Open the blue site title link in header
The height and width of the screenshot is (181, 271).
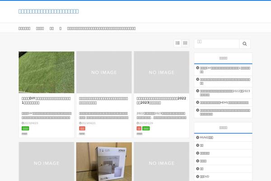coord(48,11)
